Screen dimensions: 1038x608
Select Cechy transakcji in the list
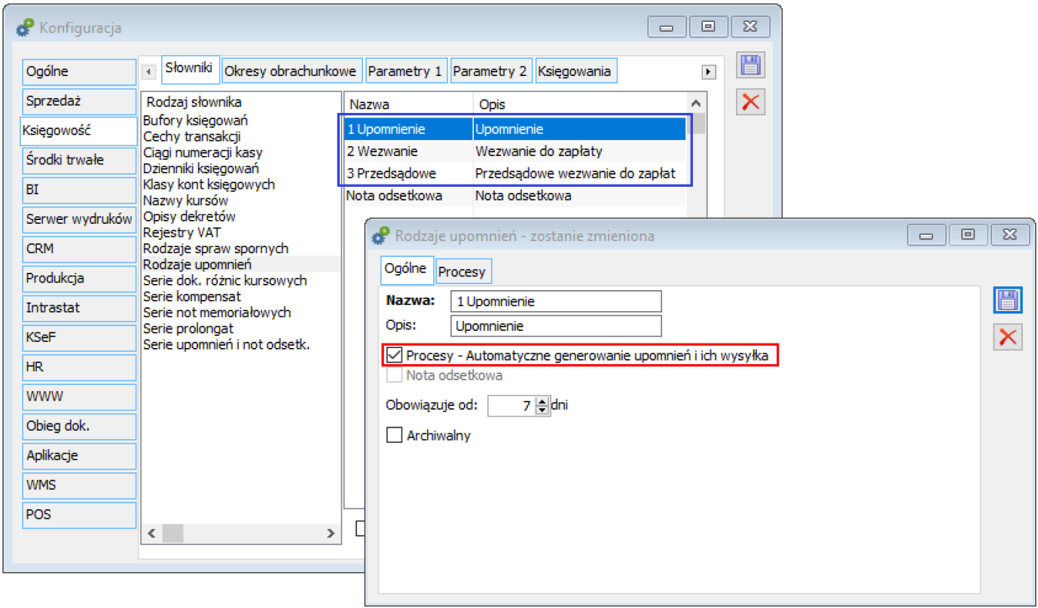[x=241, y=136]
